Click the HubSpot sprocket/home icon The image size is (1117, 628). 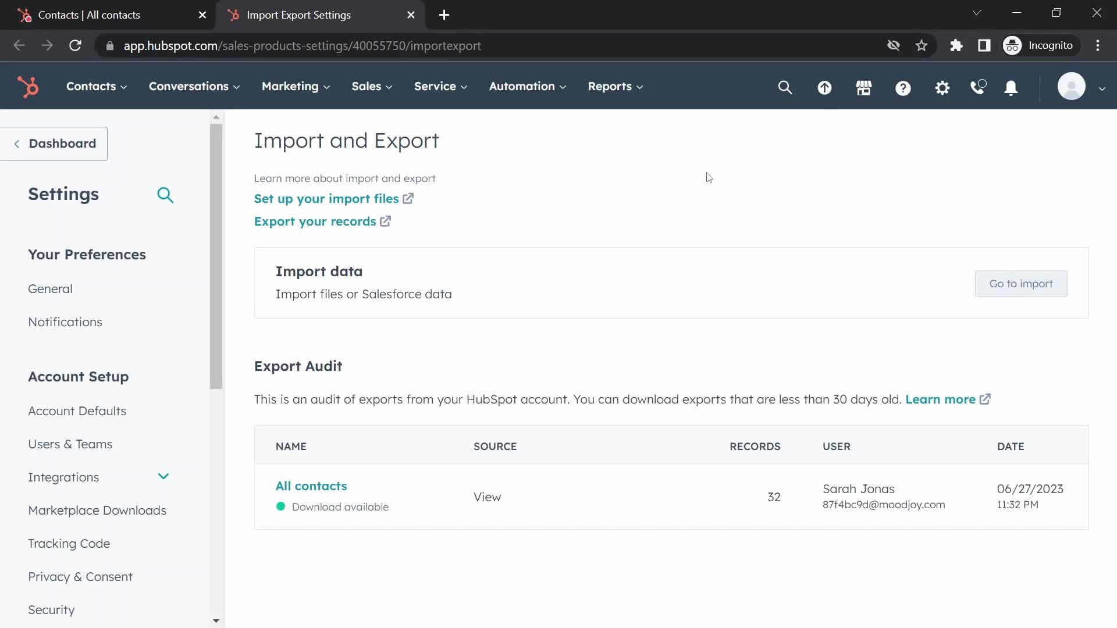point(29,86)
